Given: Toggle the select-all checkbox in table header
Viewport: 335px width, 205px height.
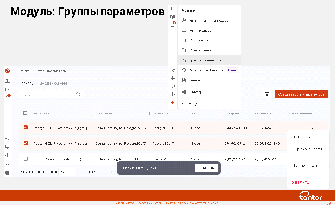Looking at the screenshot, I should click(25, 113).
